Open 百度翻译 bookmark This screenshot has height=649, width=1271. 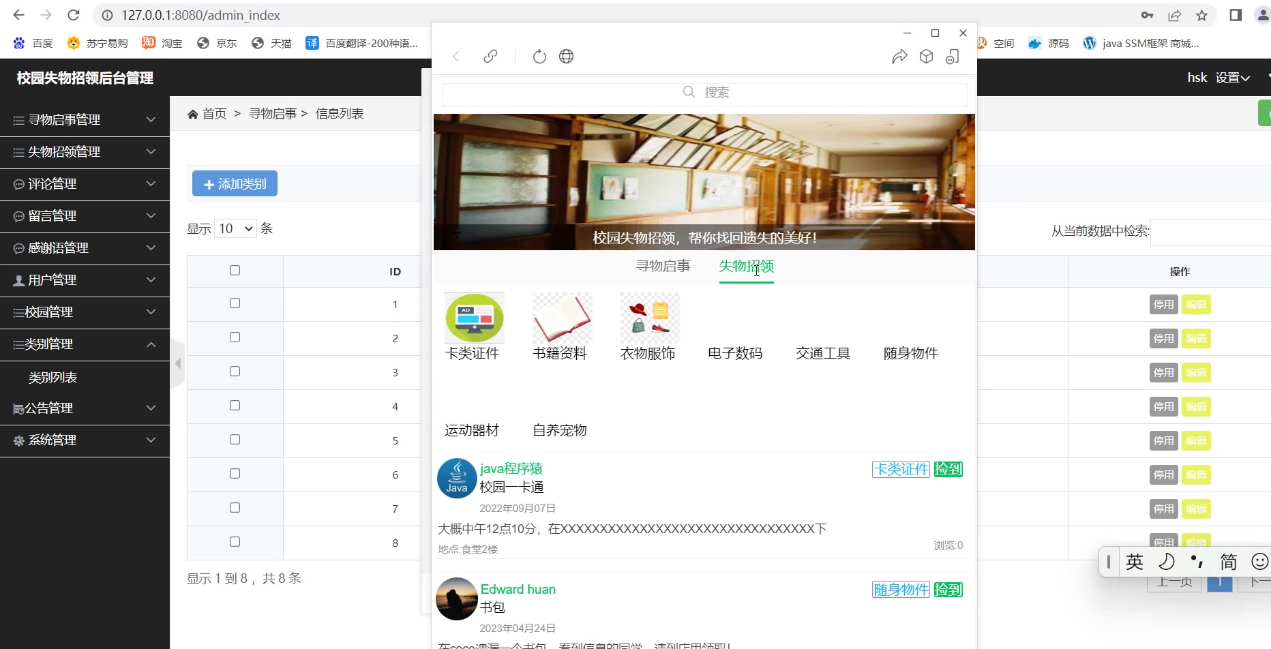(362, 43)
